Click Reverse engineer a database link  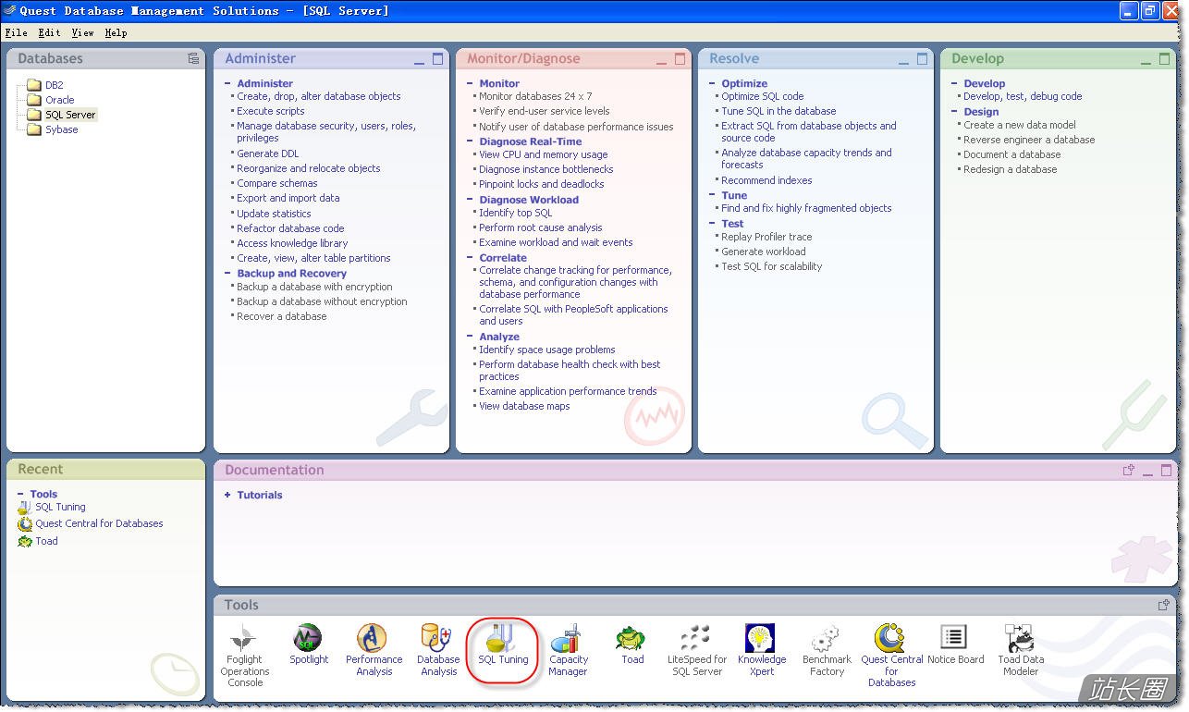[1029, 140]
